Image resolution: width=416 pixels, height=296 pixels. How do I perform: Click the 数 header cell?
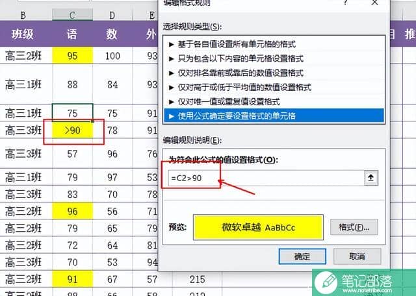point(112,34)
